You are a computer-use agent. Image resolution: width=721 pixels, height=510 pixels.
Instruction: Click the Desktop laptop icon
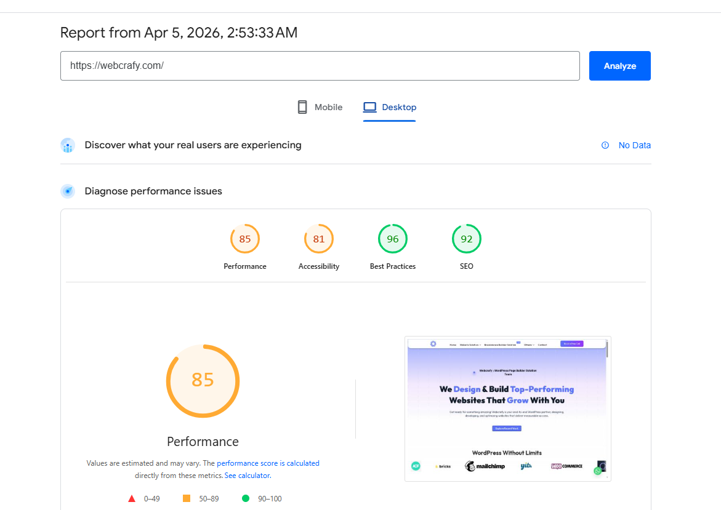[369, 107]
